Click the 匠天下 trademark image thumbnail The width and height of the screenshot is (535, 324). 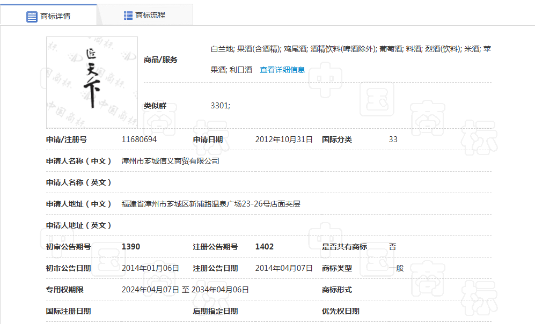(92, 82)
